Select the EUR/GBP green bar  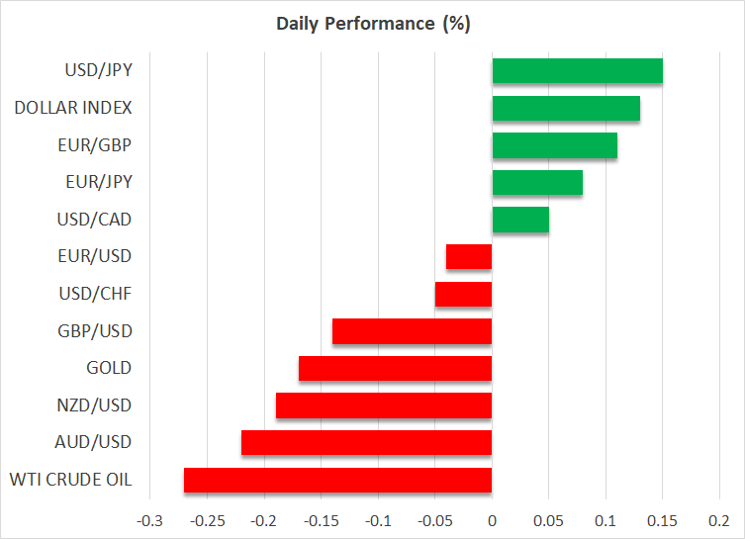(554, 145)
